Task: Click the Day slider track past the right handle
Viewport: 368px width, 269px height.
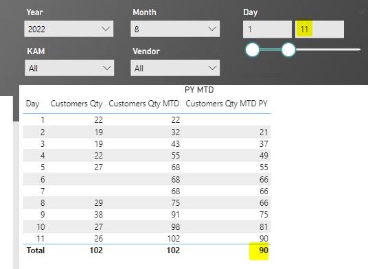Action: pos(328,49)
